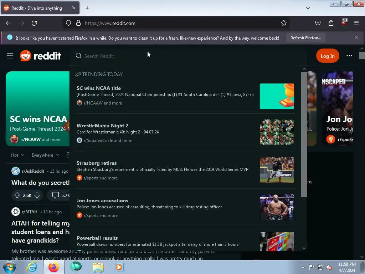Click the Log In button
The width and height of the screenshot is (365, 274).
[328, 56]
